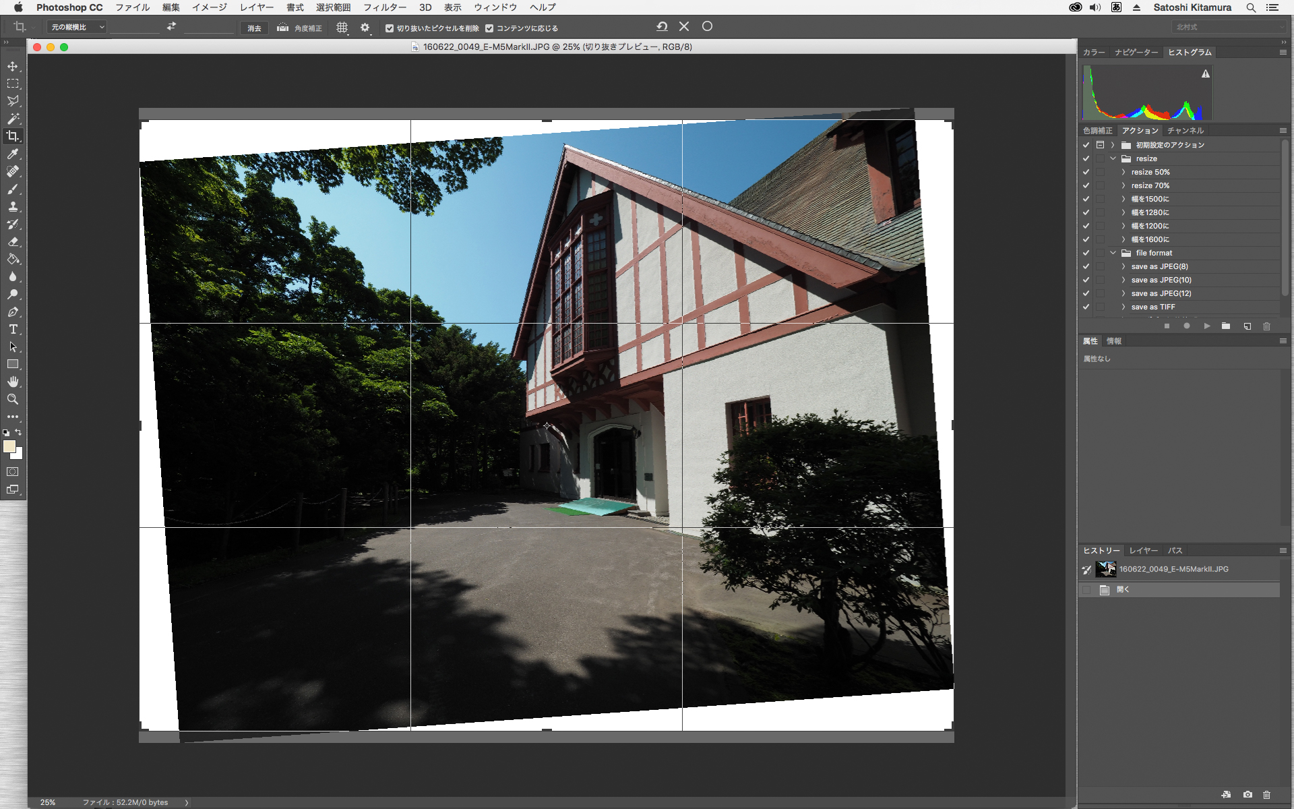Click the 消去 clear button
The image size is (1294, 809).
pyautogui.click(x=254, y=28)
